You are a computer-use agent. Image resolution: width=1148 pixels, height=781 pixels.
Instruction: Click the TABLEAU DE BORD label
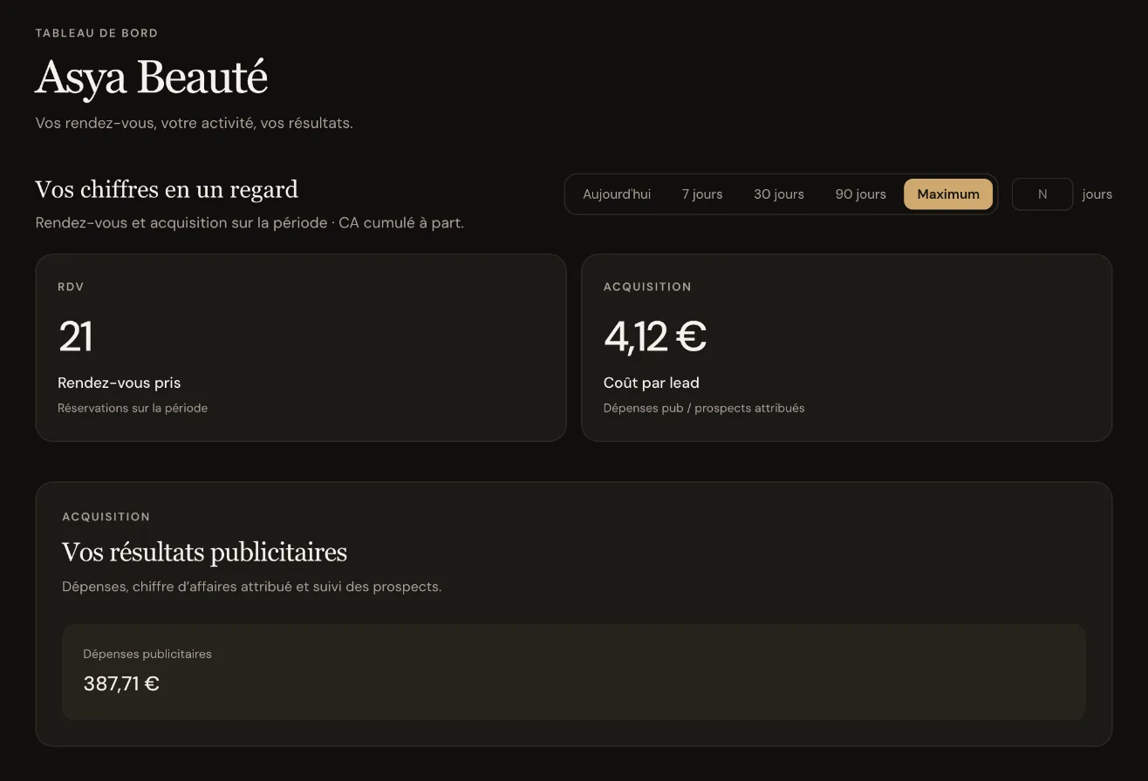(97, 33)
